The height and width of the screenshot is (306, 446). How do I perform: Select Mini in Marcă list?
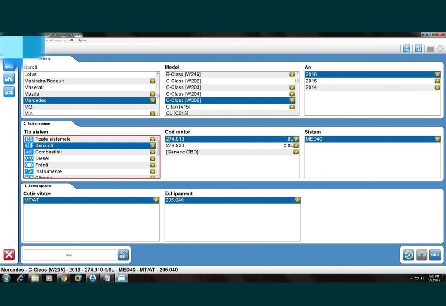[x=90, y=113]
